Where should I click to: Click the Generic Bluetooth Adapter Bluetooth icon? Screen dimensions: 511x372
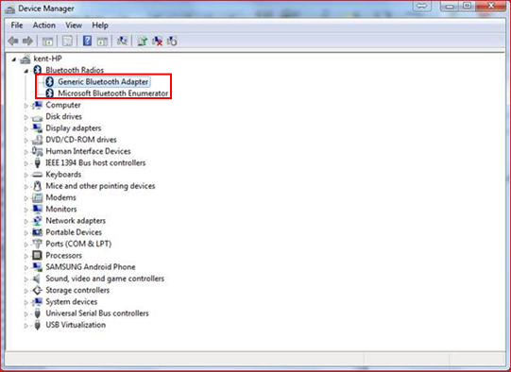pos(49,81)
